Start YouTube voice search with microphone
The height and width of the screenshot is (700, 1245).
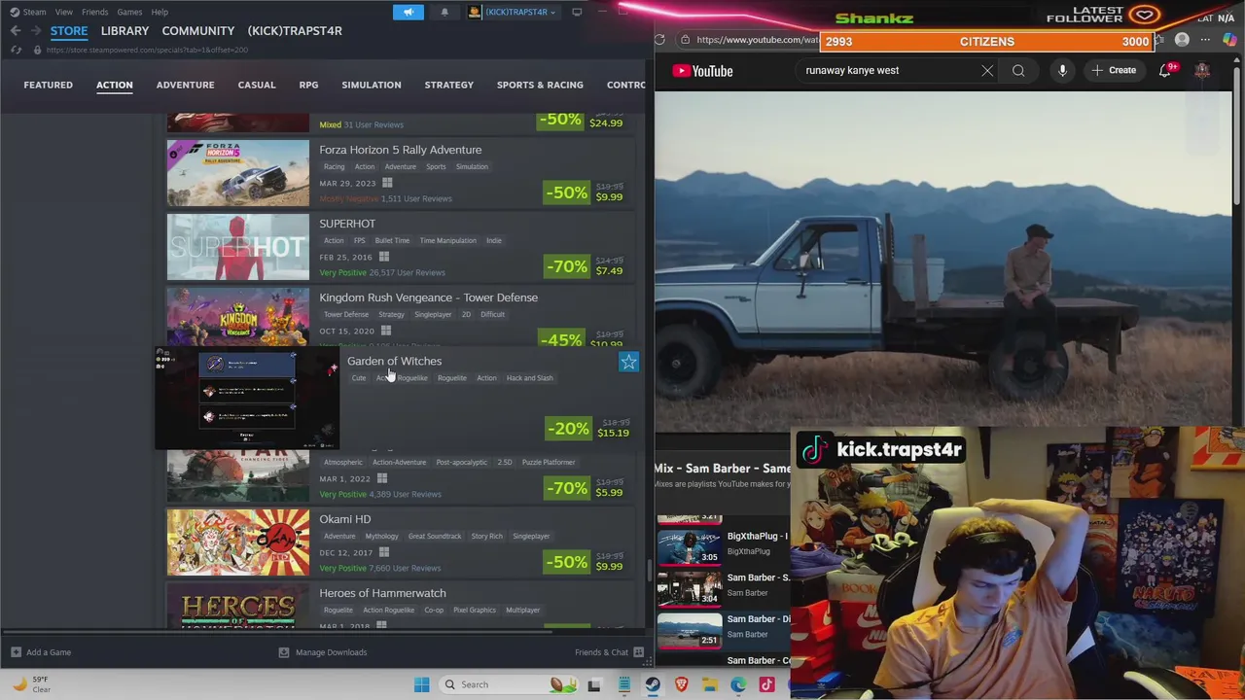pyautogui.click(x=1062, y=70)
